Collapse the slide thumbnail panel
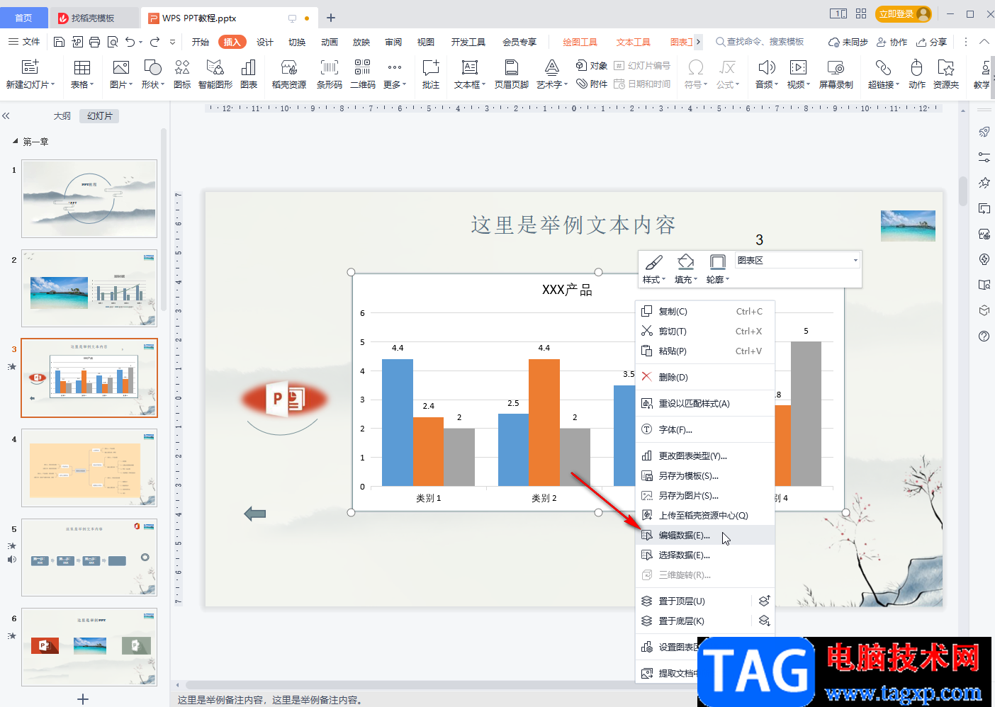Viewport: 995px width, 707px height. [6, 115]
